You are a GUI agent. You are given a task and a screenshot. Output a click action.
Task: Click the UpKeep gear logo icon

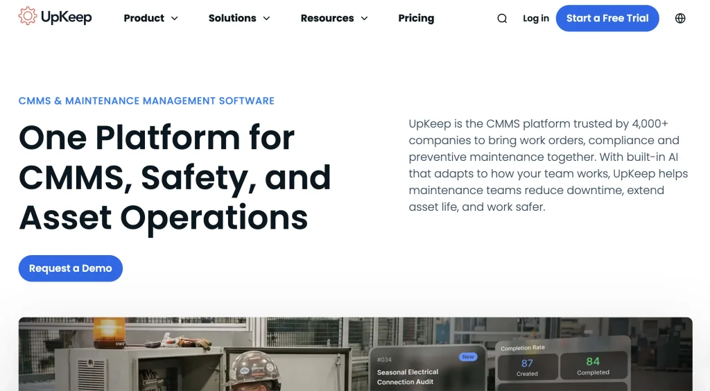click(28, 17)
